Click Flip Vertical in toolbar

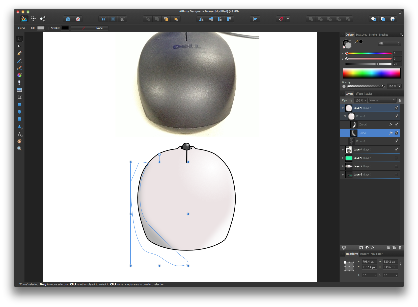[211, 19]
